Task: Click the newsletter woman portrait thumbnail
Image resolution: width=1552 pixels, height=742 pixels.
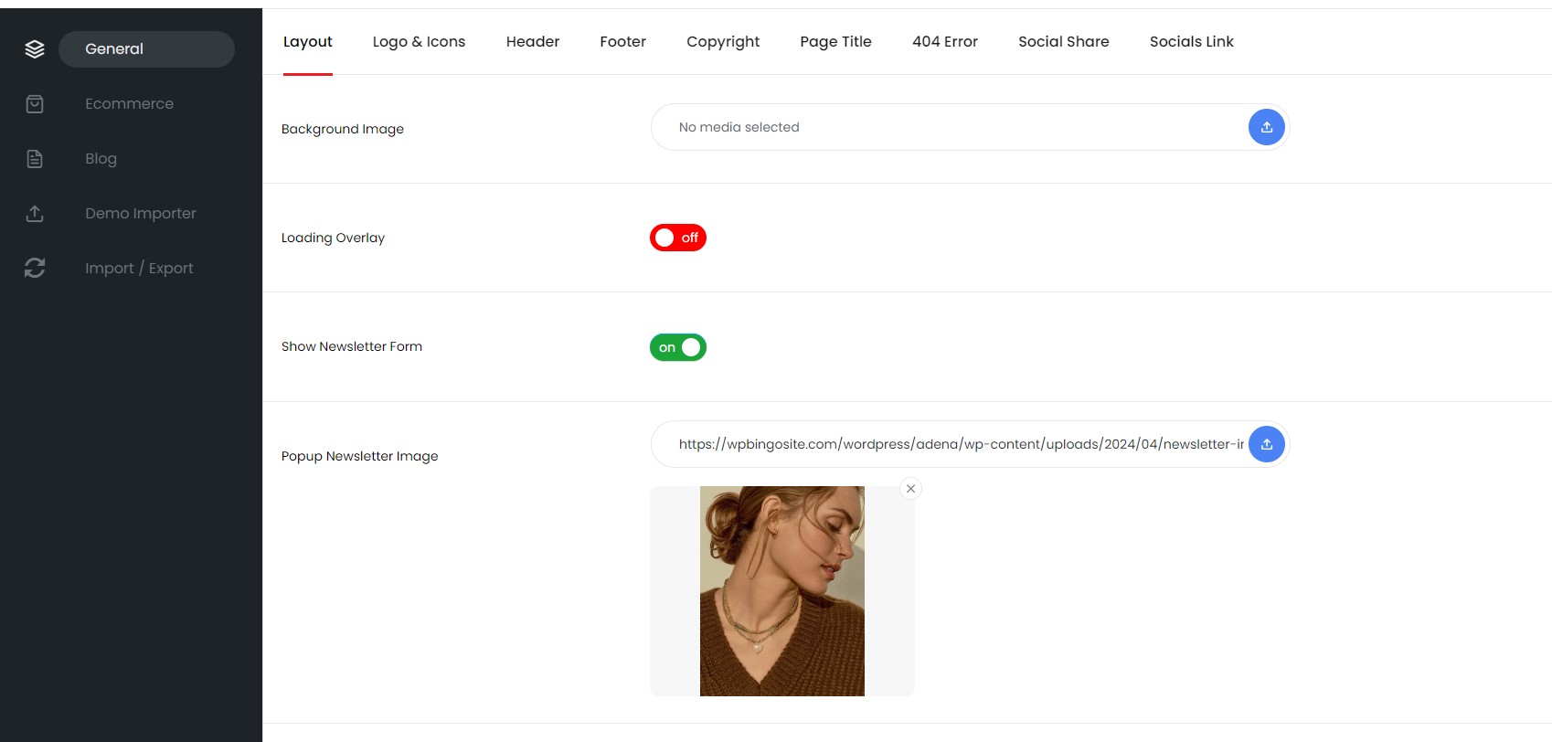Action: 781,591
